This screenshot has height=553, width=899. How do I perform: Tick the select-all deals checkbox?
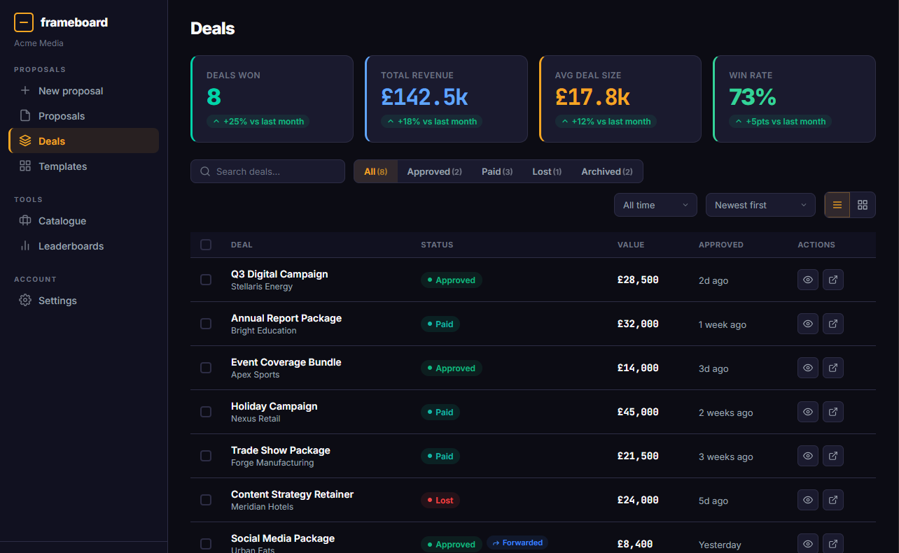(x=206, y=245)
